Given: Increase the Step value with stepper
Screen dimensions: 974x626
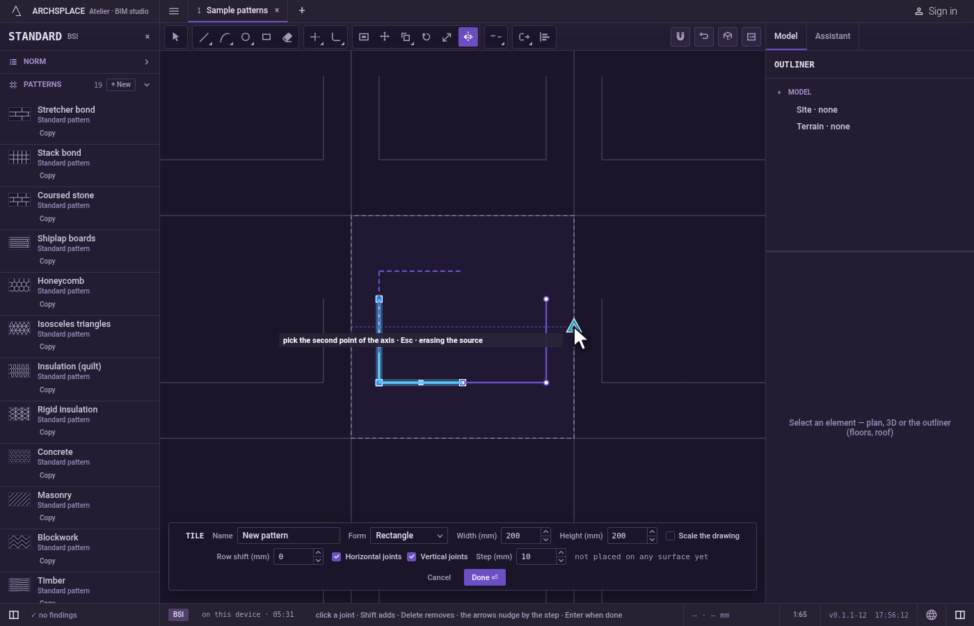Looking at the screenshot, I should point(561,553).
